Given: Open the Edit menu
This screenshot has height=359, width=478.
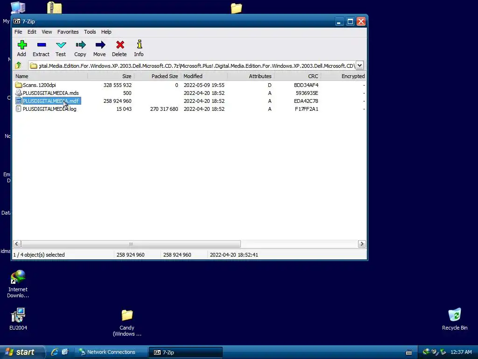Looking at the screenshot, I should click(x=32, y=32).
